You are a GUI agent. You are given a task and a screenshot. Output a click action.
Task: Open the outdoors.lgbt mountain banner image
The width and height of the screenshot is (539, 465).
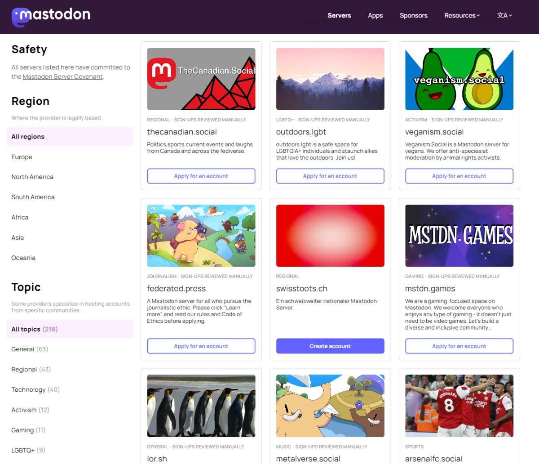click(x=330, y=79)
